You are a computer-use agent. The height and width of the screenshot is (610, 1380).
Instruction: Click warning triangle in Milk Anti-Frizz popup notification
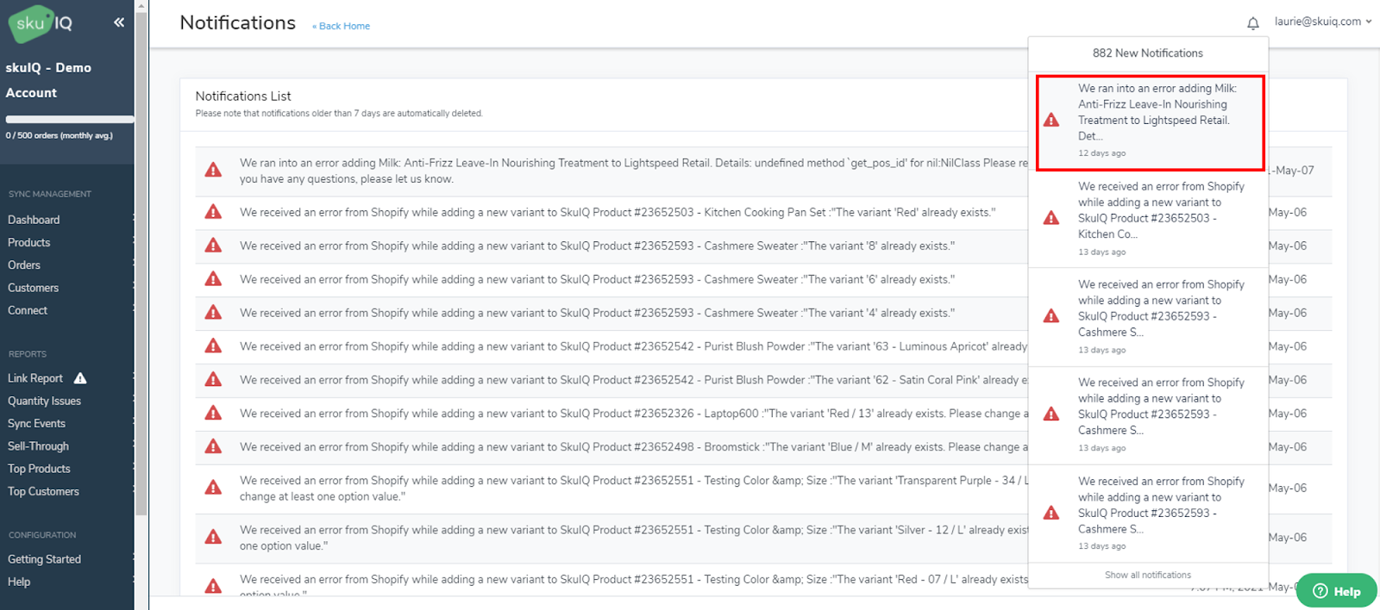pos(1051,120)
